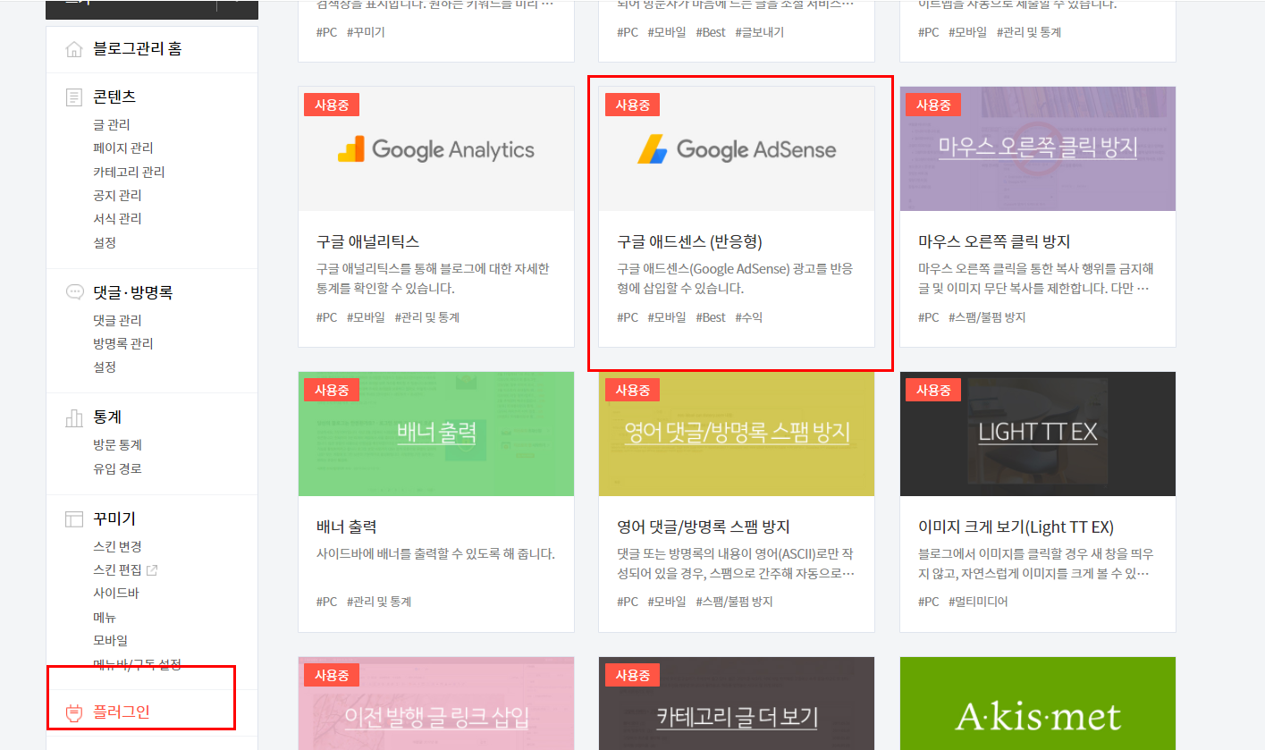The image size is (1265, 750).
Task: Open the 이전 발행 글 링크 삽입 pink banner
Action: pyautogui.click(x=436, y=704)
